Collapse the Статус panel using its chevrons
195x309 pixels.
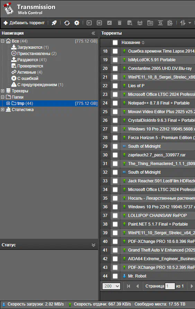click(94, 245)
